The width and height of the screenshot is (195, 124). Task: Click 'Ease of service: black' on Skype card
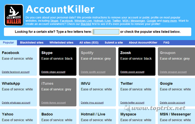[x=57, y=58]
